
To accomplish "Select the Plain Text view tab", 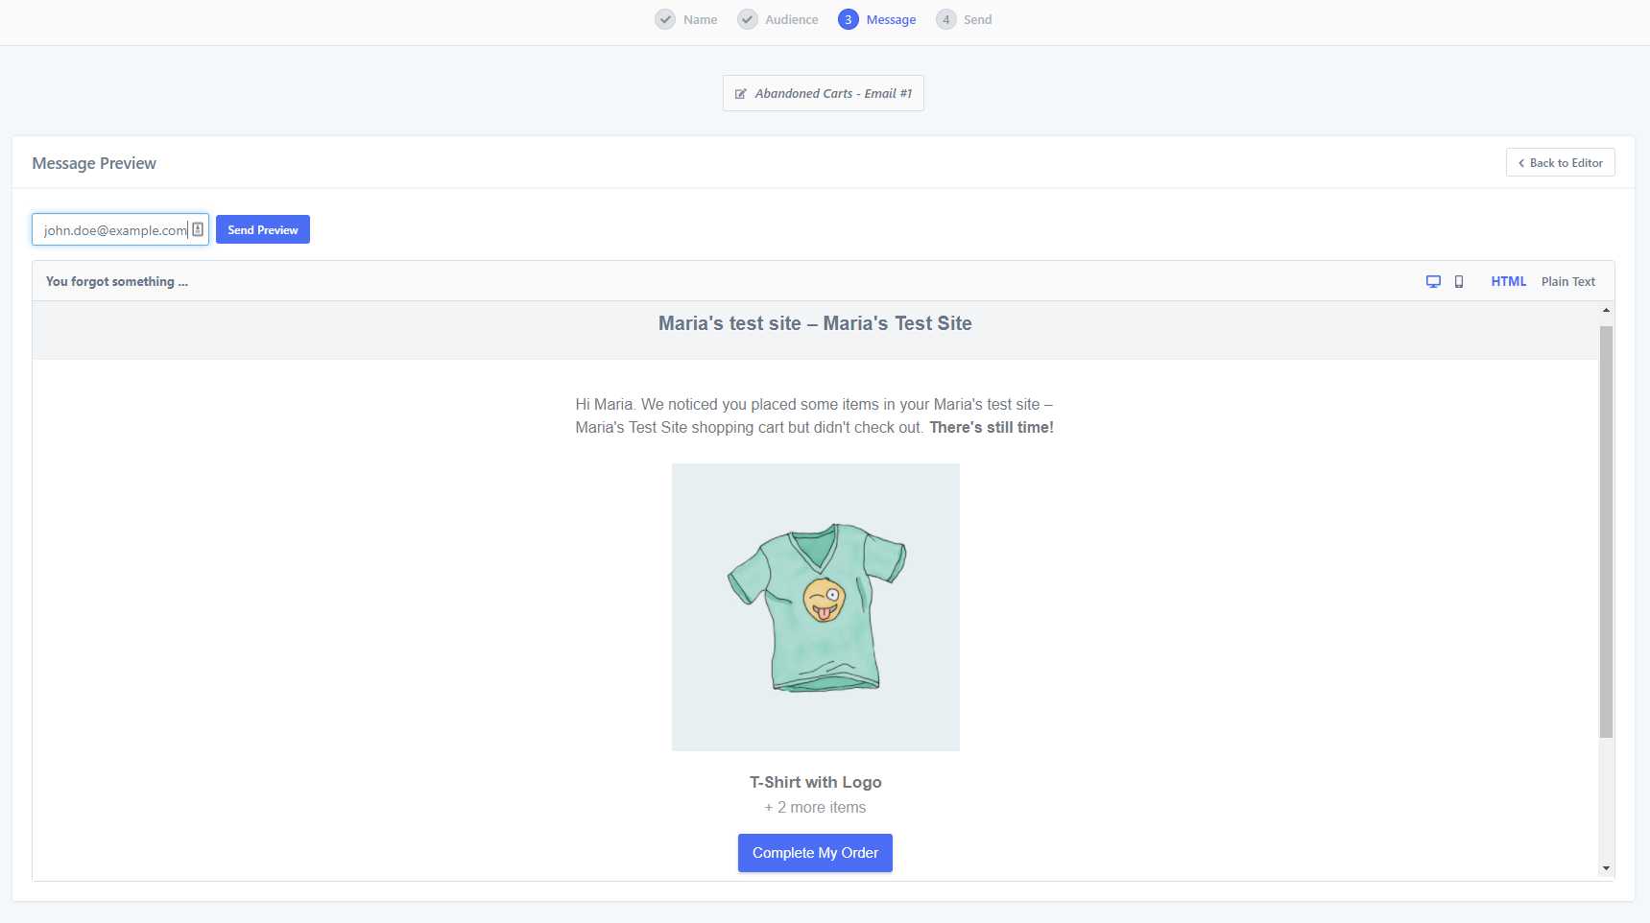I will [x=1568, y=281].
